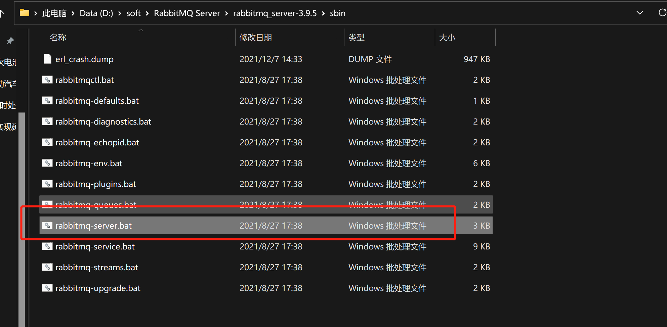Click the refresh icon beside address bar

click(662, 13)
